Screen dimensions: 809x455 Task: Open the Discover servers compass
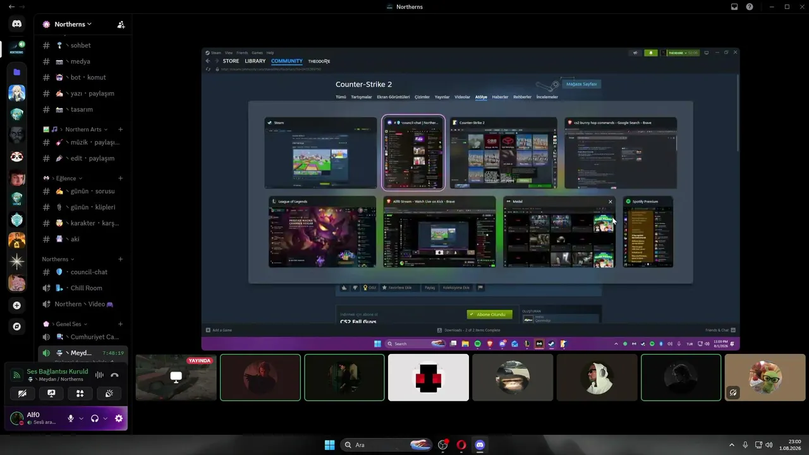click(17, 327)
